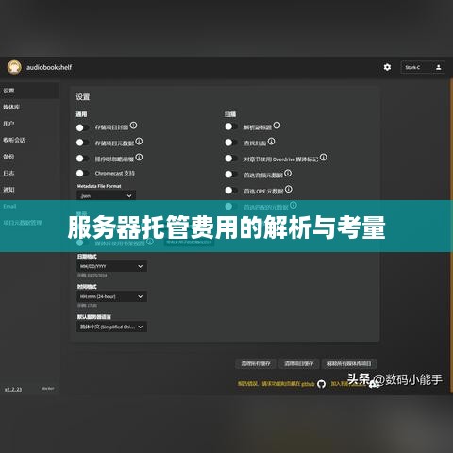Screen dimensions: 453x453
Task: Toggle 查找封面 switch
Action: tap(231, 143)
